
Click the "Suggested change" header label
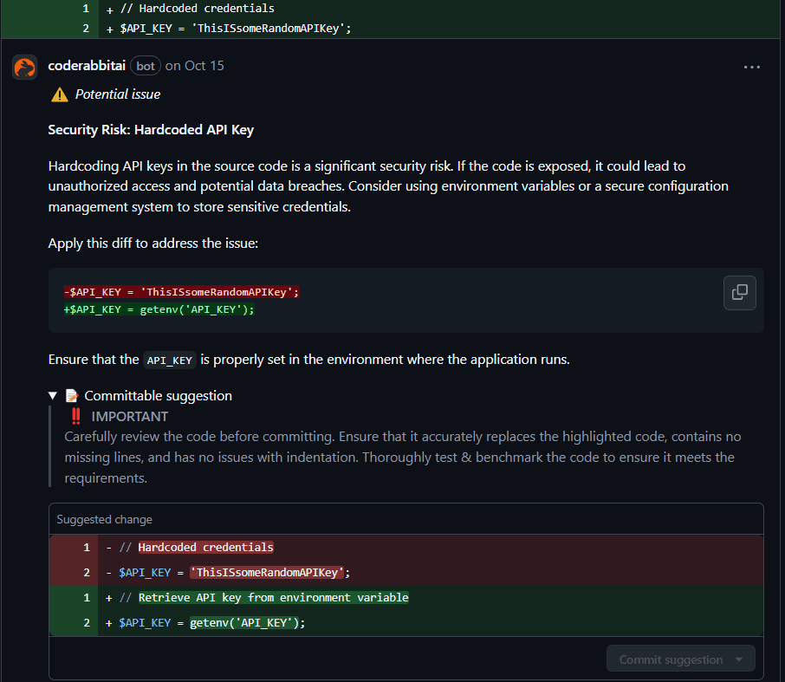(x=104, y=520)
